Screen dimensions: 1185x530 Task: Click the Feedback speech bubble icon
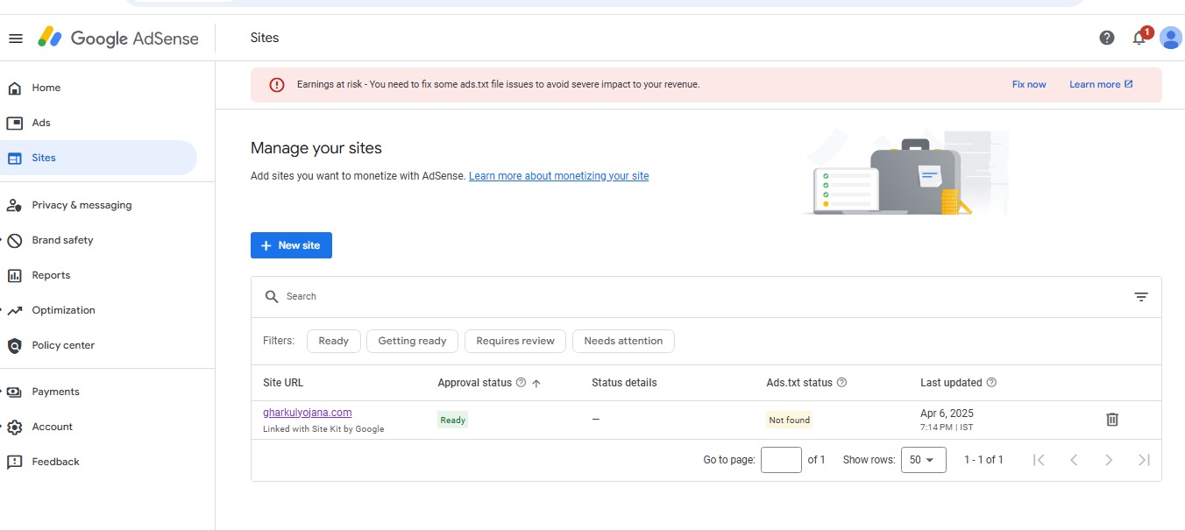coord(14,462)
